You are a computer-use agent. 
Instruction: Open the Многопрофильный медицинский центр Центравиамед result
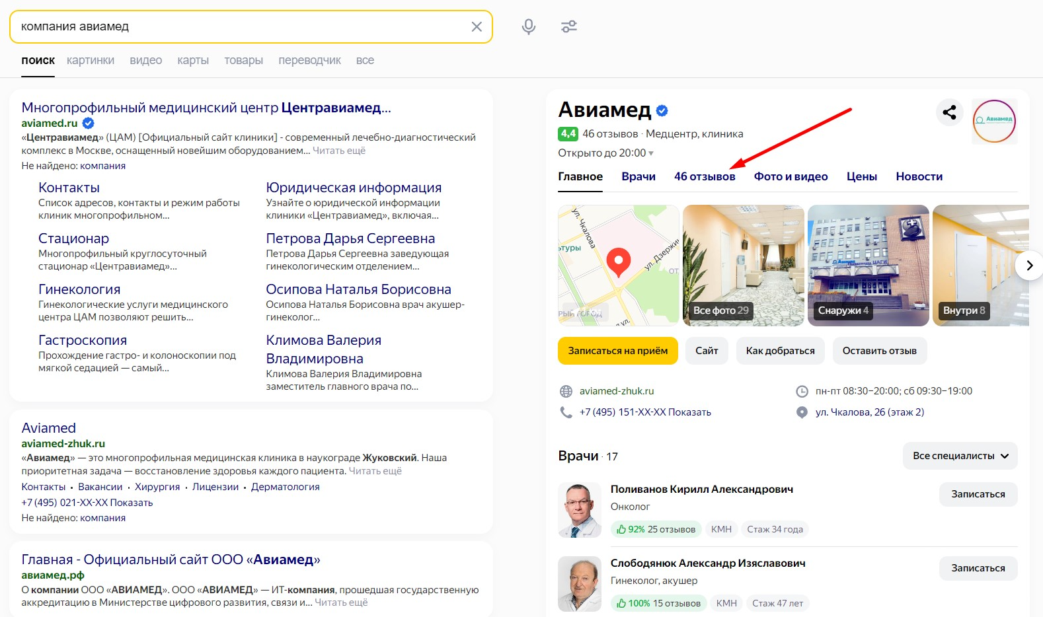[206, 108]
